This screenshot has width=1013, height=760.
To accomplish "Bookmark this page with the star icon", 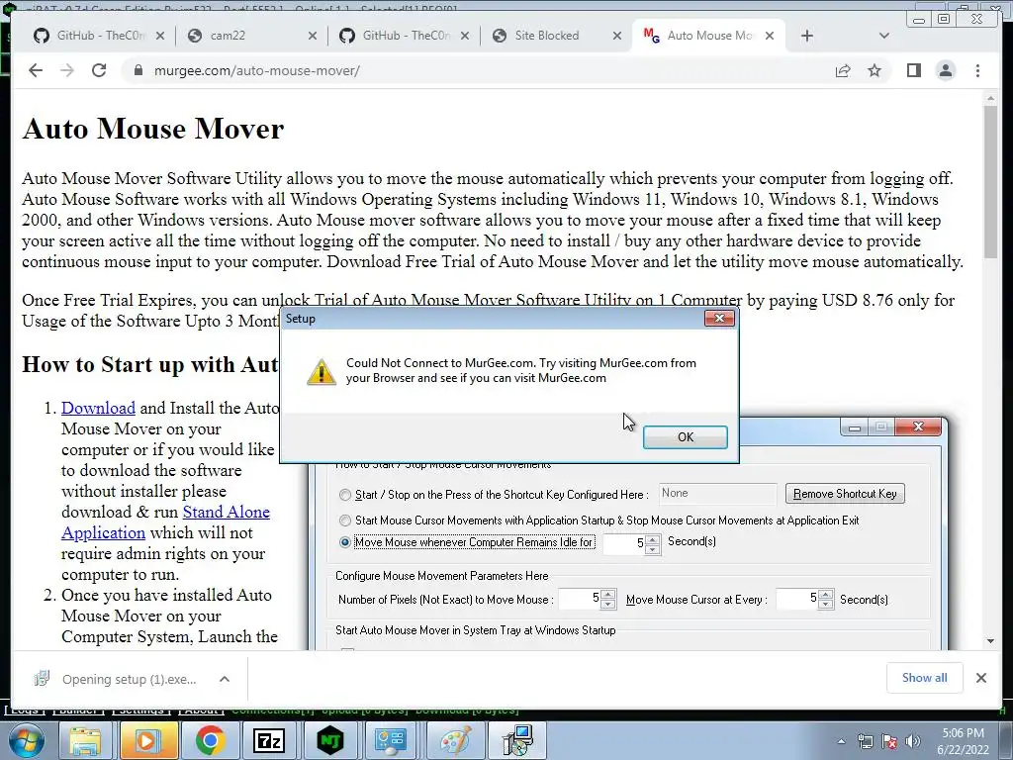I will (x=875, y=70).
